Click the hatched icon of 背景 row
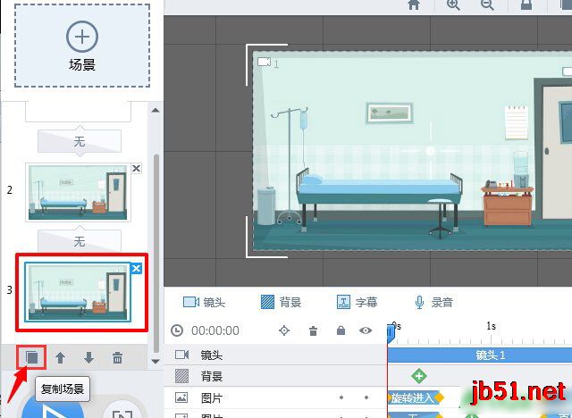Viewport: 572px width, 418px height. tap(181, 376)
